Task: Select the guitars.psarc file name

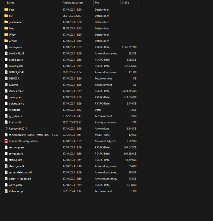Action: coord(16,103)
